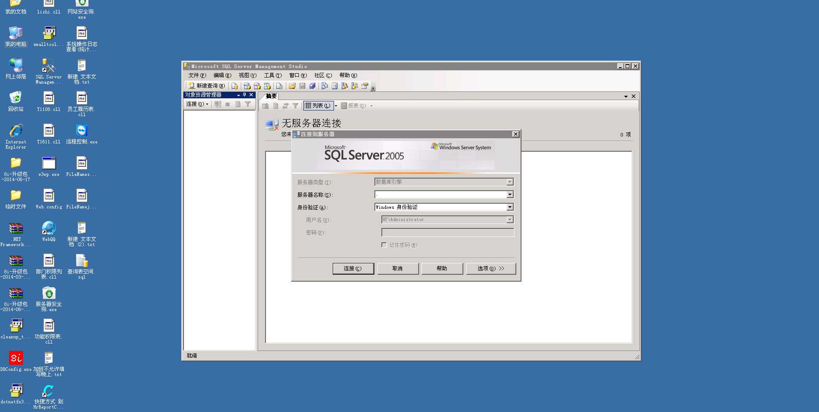Click into the 服务器名称 text field

click(441, 195)
